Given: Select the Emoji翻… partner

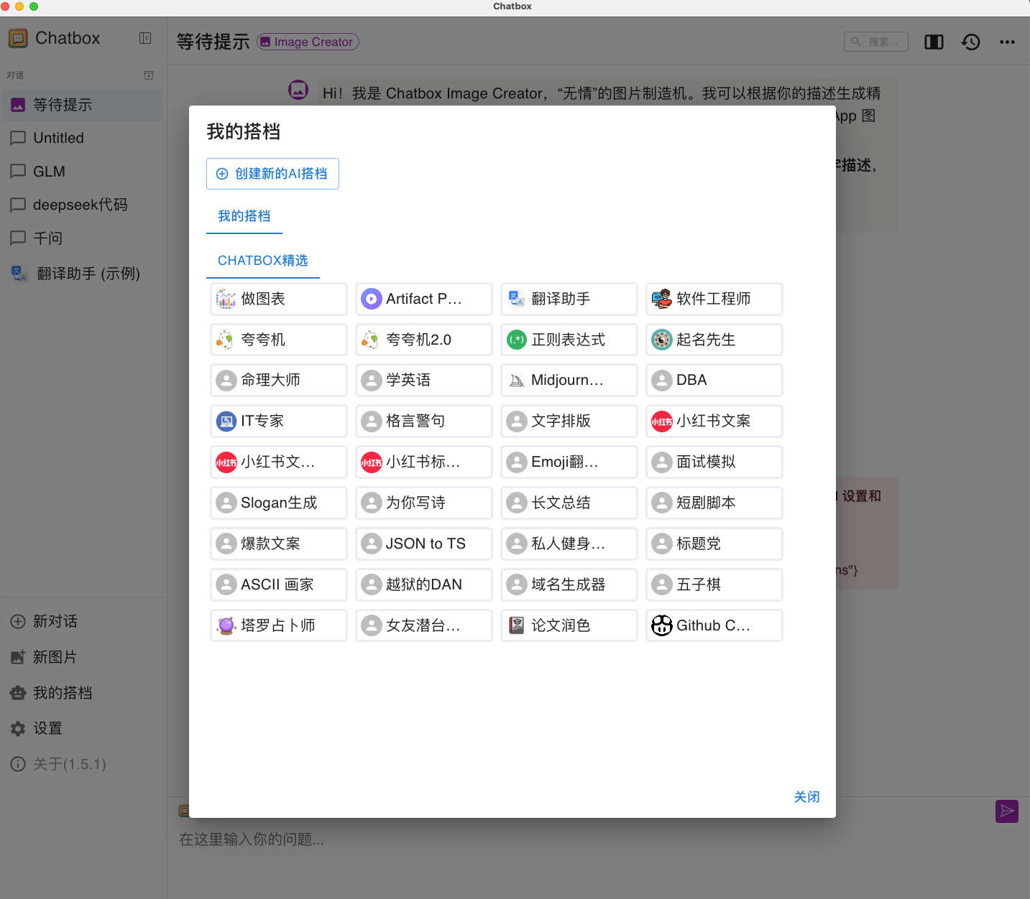Looking at the screenshot, I should [x=569, y=462].
